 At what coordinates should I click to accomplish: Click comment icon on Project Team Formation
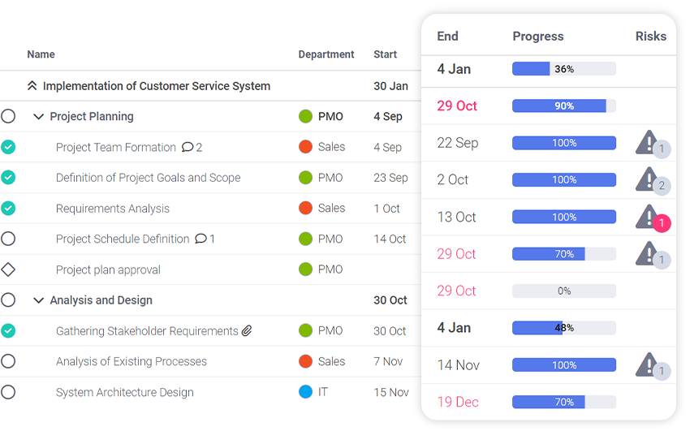[x=188, y=147]
